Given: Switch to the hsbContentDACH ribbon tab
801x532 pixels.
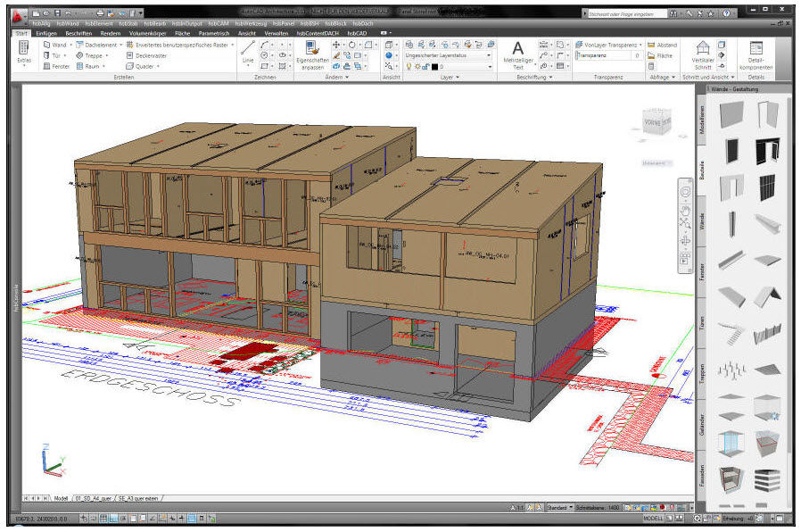Looking at the screenshot, I should (x=317, y=32).
